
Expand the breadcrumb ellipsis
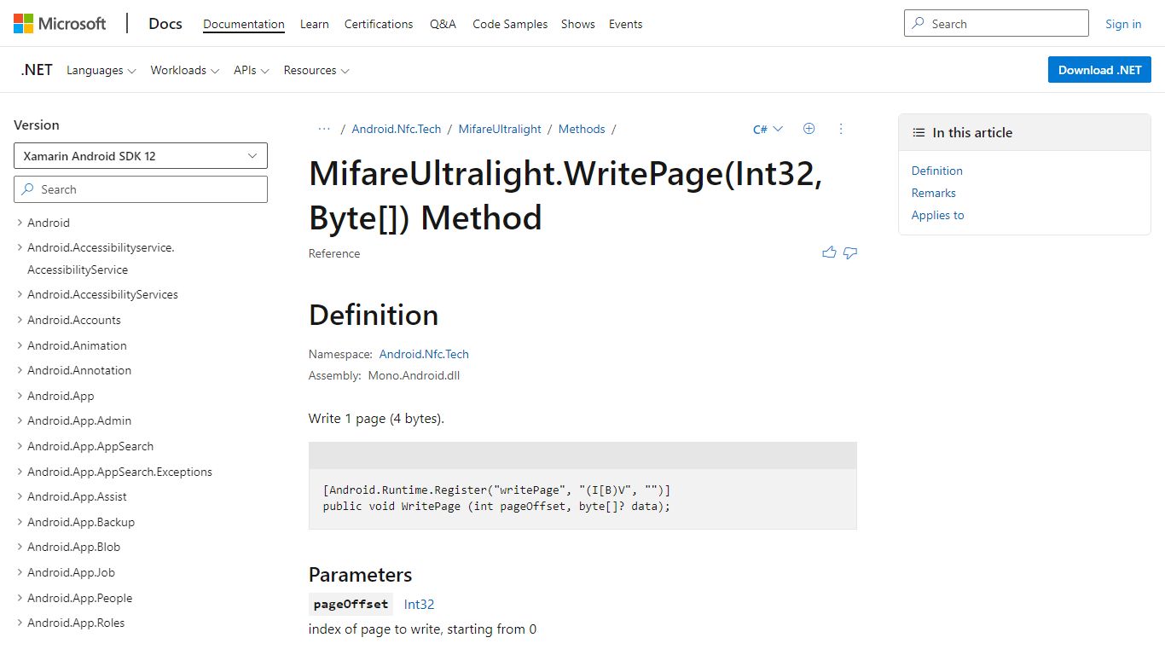[x=324, y=129]
